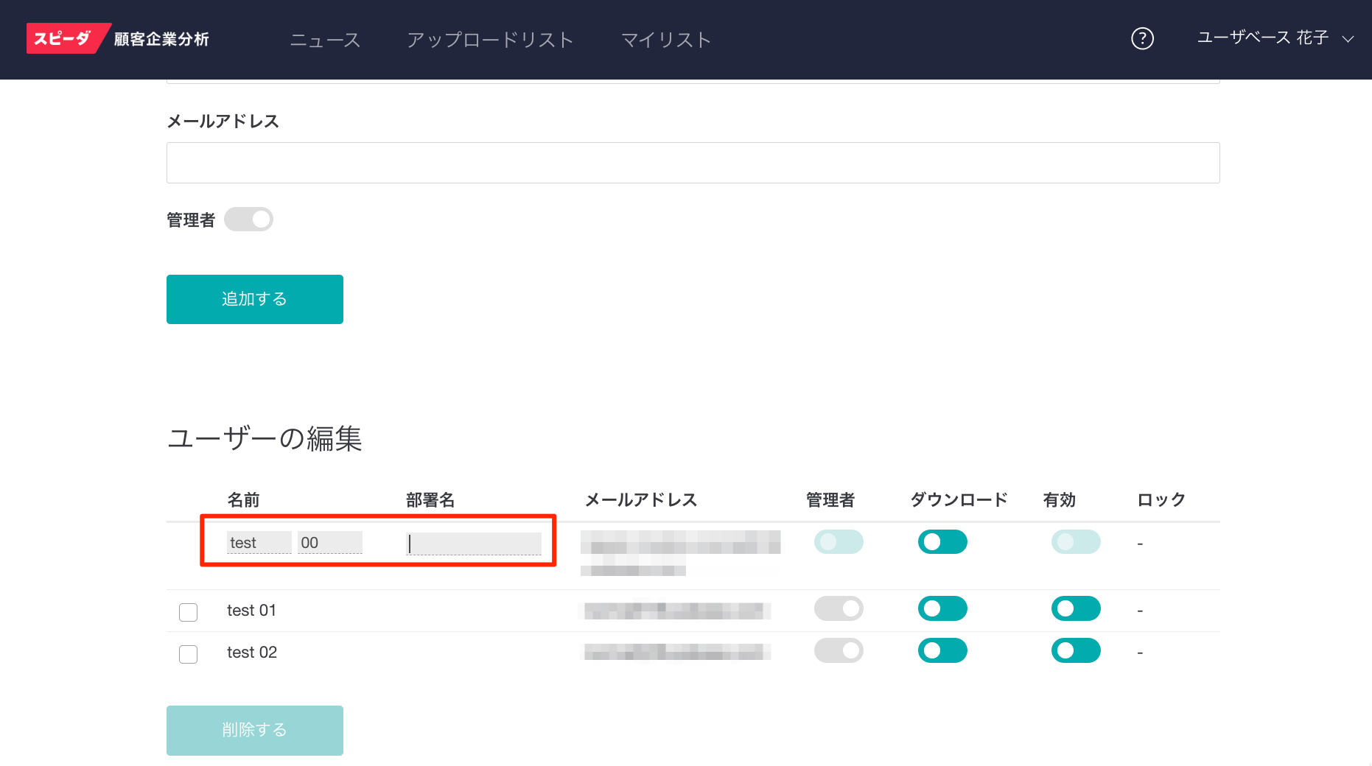Check the checkbox next to test 01
Screen dimensions: 1372x766
pos(188,611)
